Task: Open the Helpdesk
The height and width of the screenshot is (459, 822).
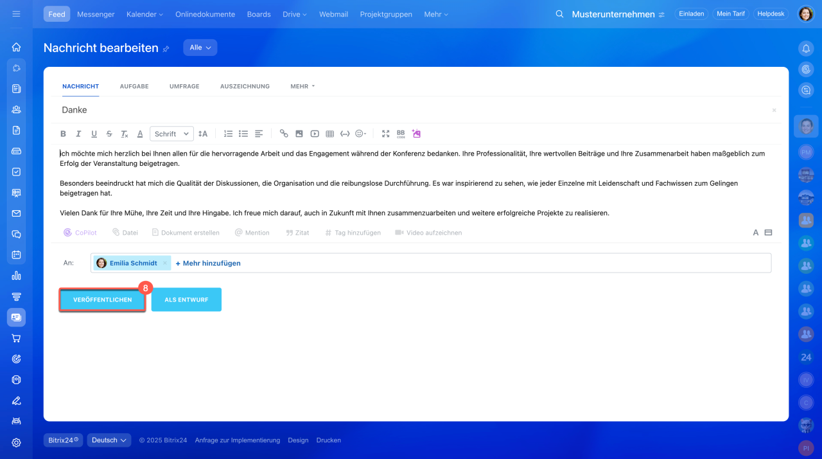Action: (x=771, y=14)
